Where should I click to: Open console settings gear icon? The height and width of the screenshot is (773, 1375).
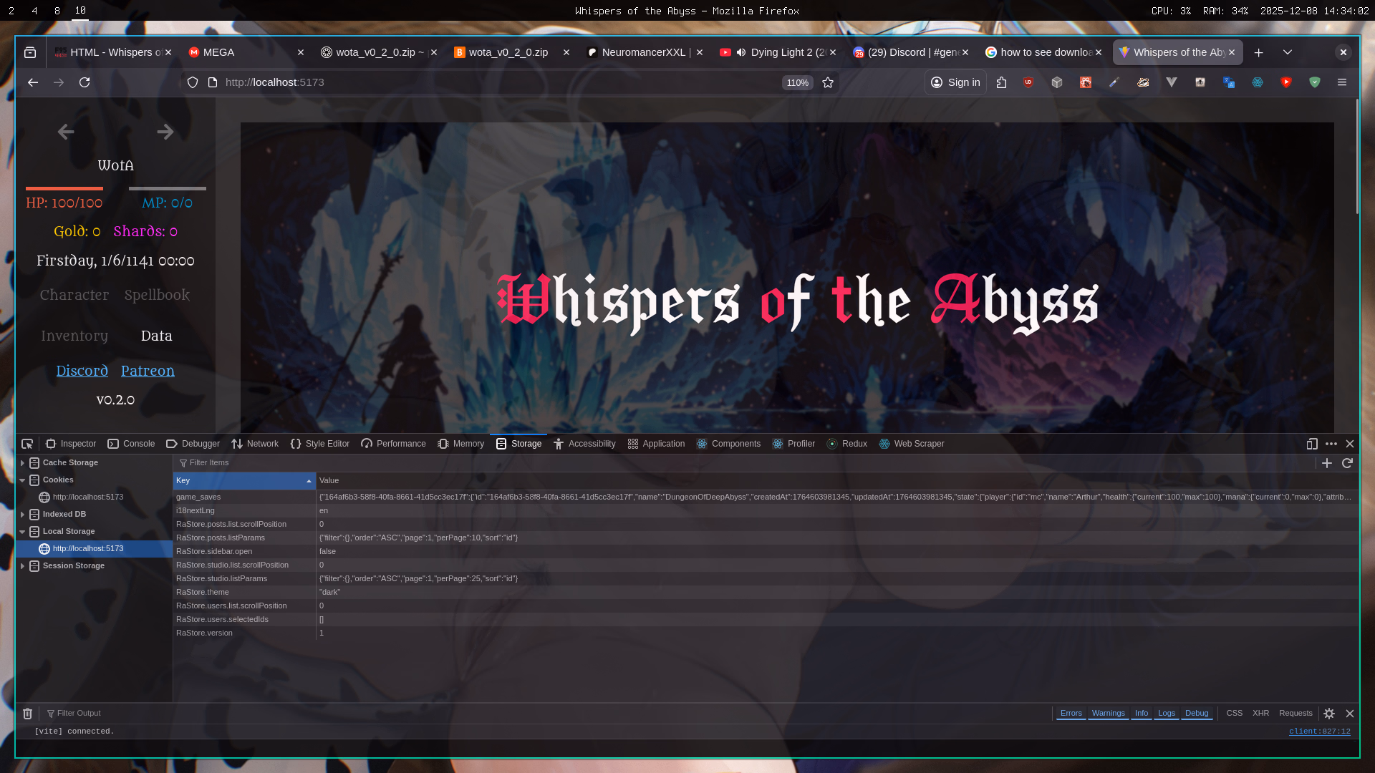[1329, 714]
